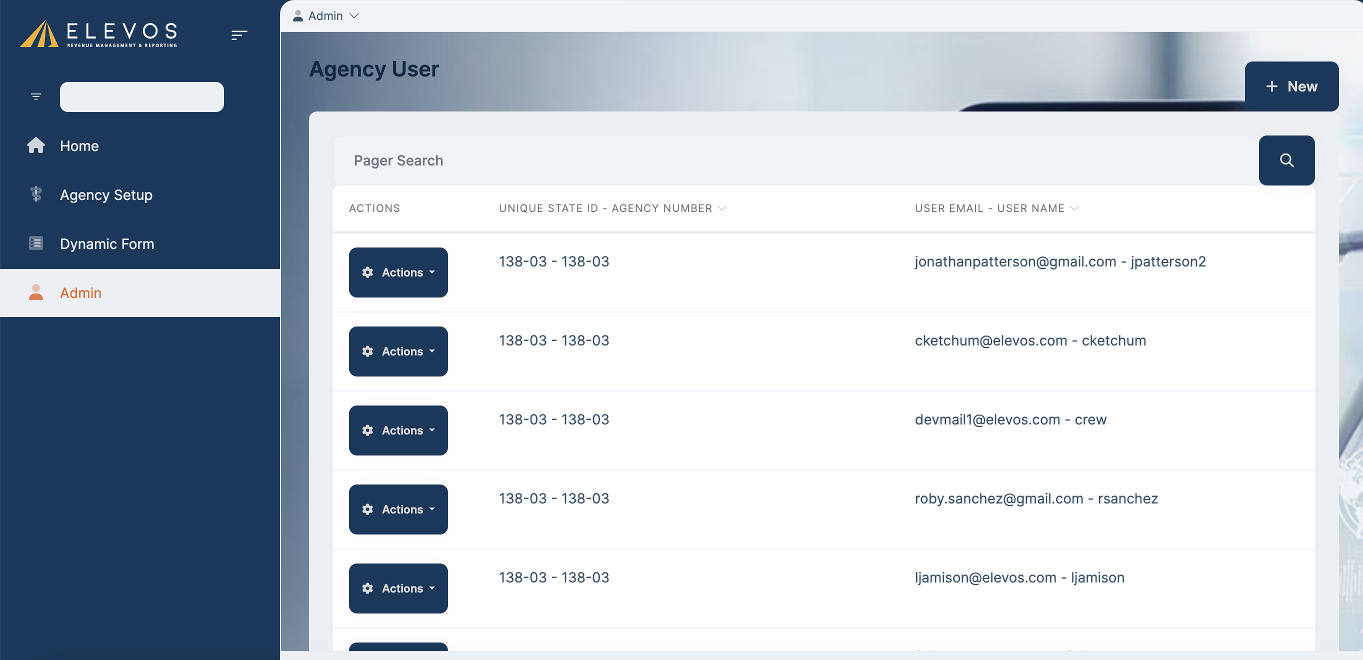Click the Pager Search input field
Image resolution: width=1363 pixels, height=660 pixels.
pos(793,160)
